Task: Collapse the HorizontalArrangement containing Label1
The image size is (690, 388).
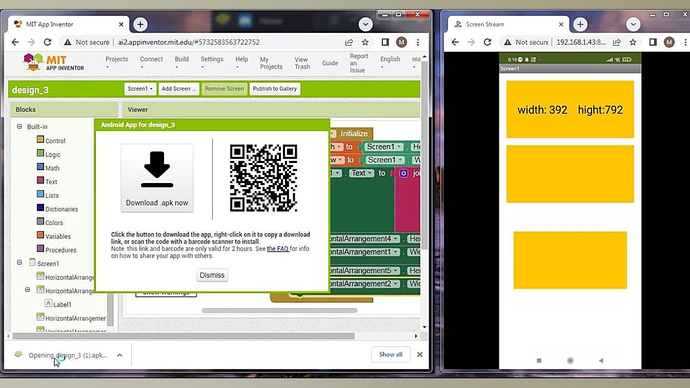Action: click(x=28, y=290)
